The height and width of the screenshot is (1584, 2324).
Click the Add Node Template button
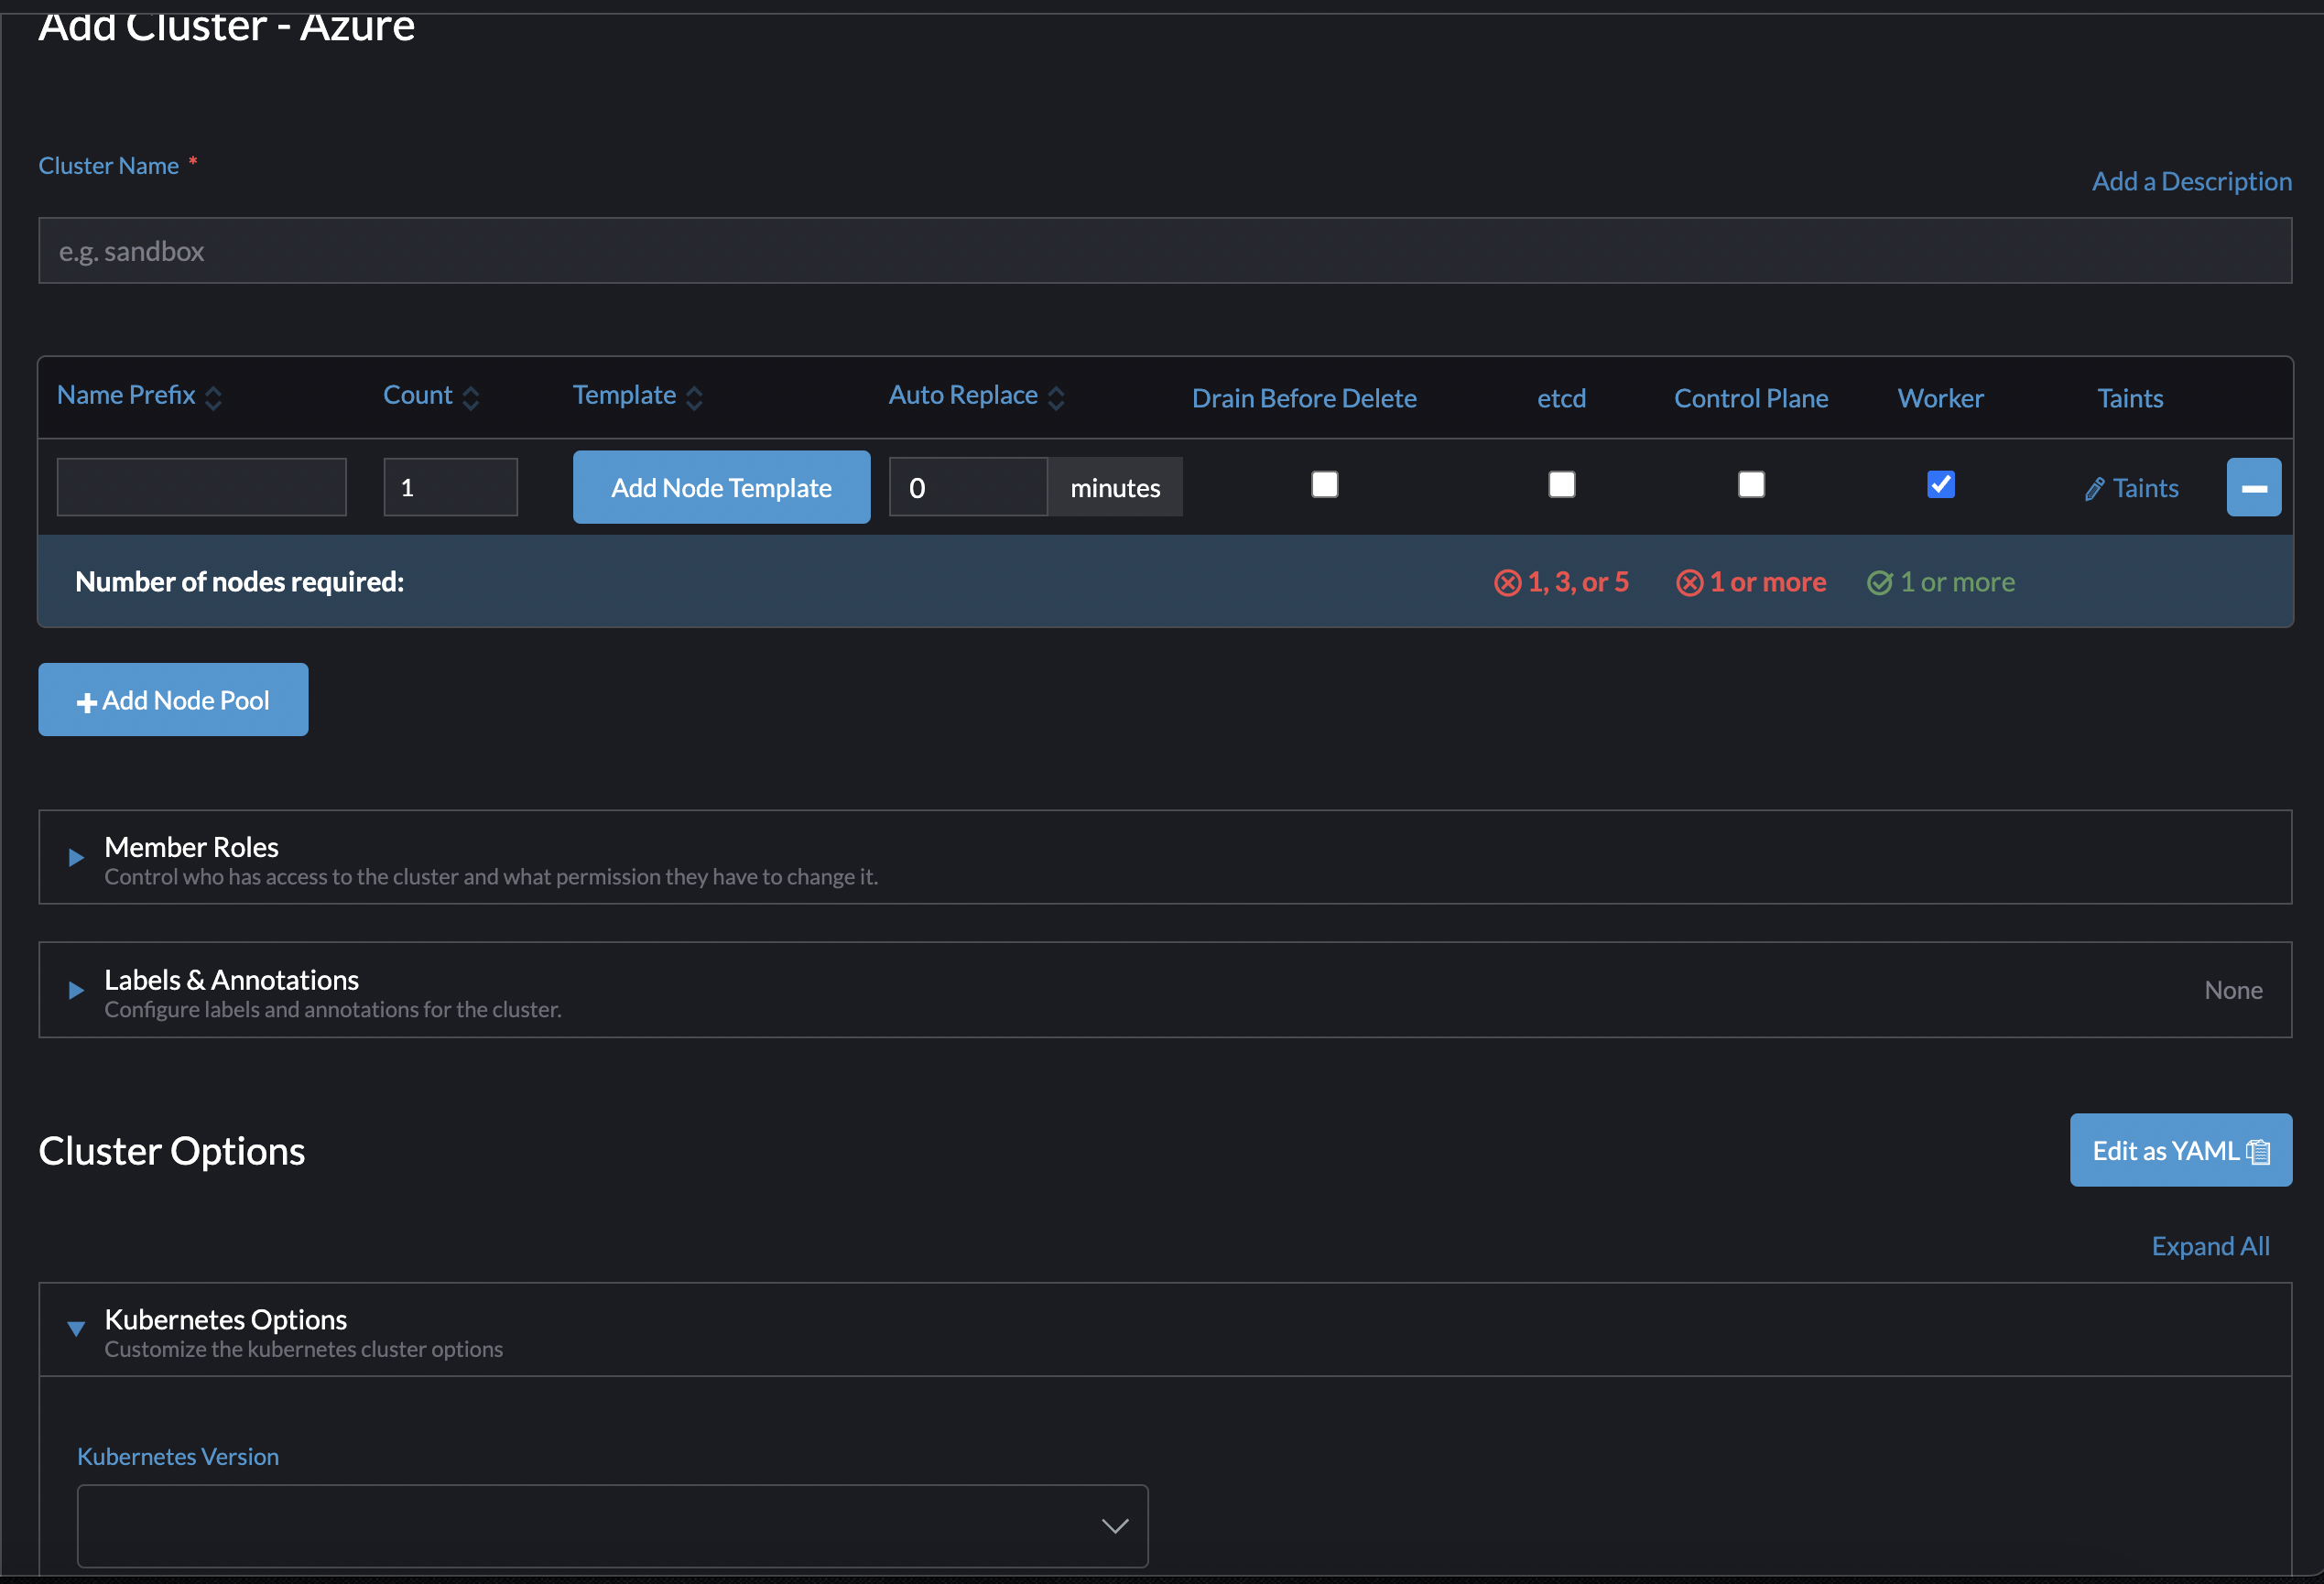(x=721, y=487)
